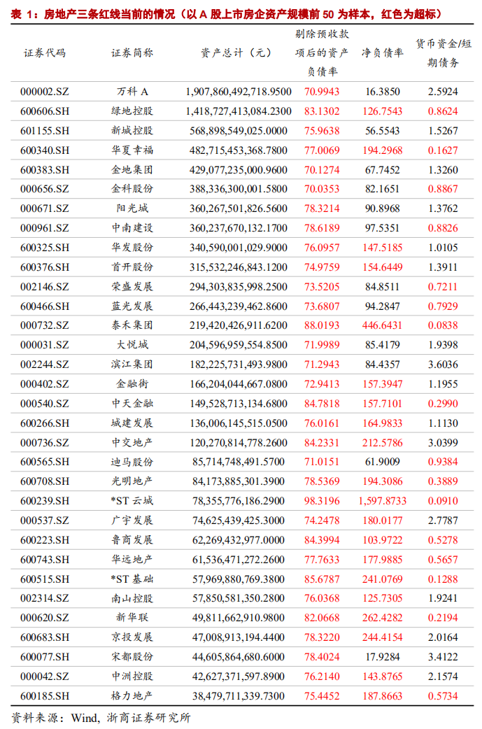Click company name 泰禾集团
This screenshot has height=729, width=482.
pos(132,325)
